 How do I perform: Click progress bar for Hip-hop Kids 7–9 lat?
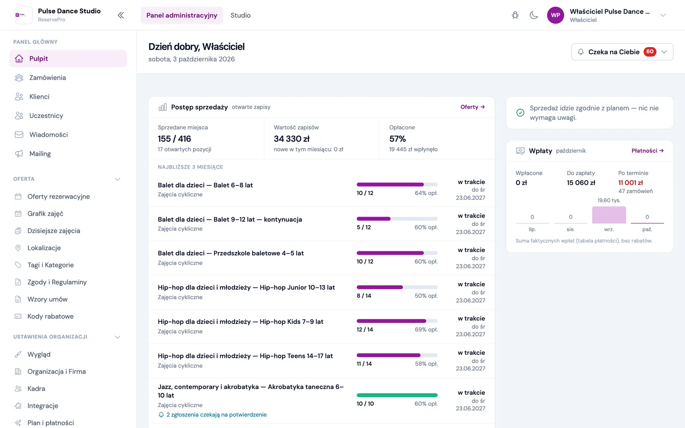(x=397, y=321)
